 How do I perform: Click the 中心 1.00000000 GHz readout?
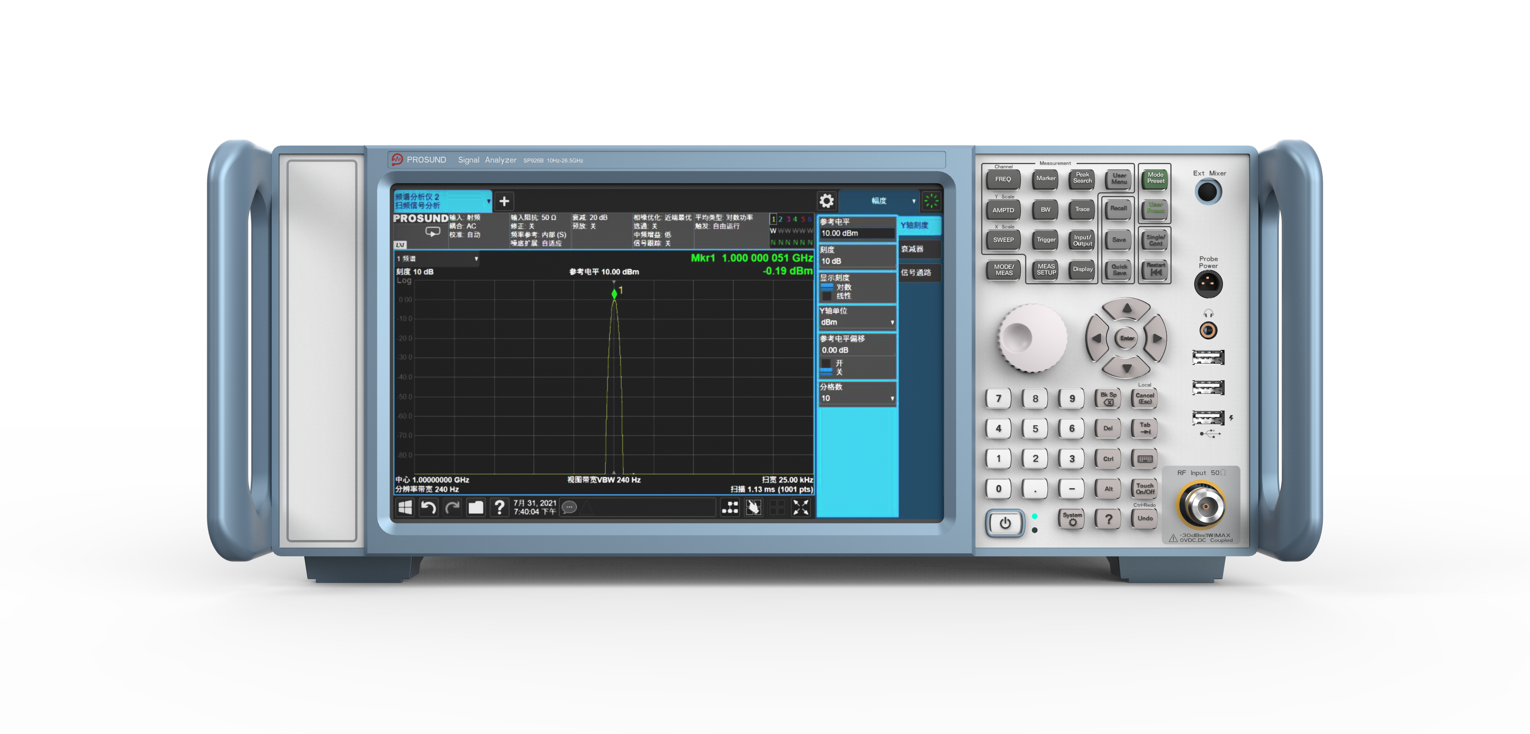[432, 479]
